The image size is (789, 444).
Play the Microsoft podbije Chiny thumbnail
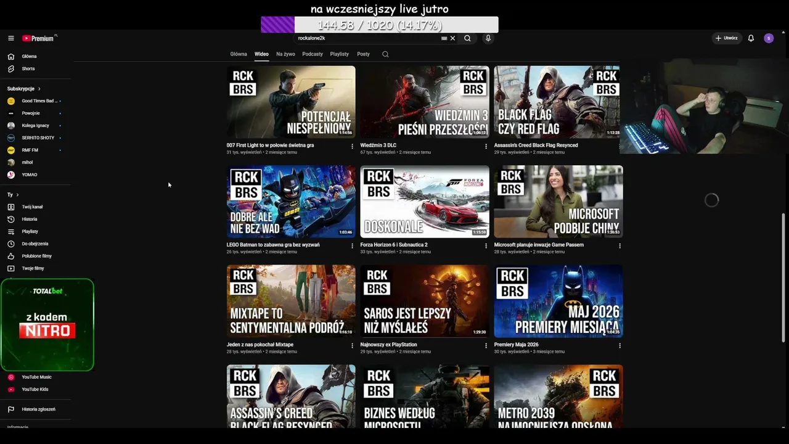(558, 202)
